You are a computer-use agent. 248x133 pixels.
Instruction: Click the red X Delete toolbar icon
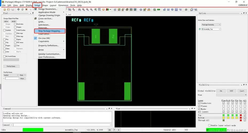point(26,10)
